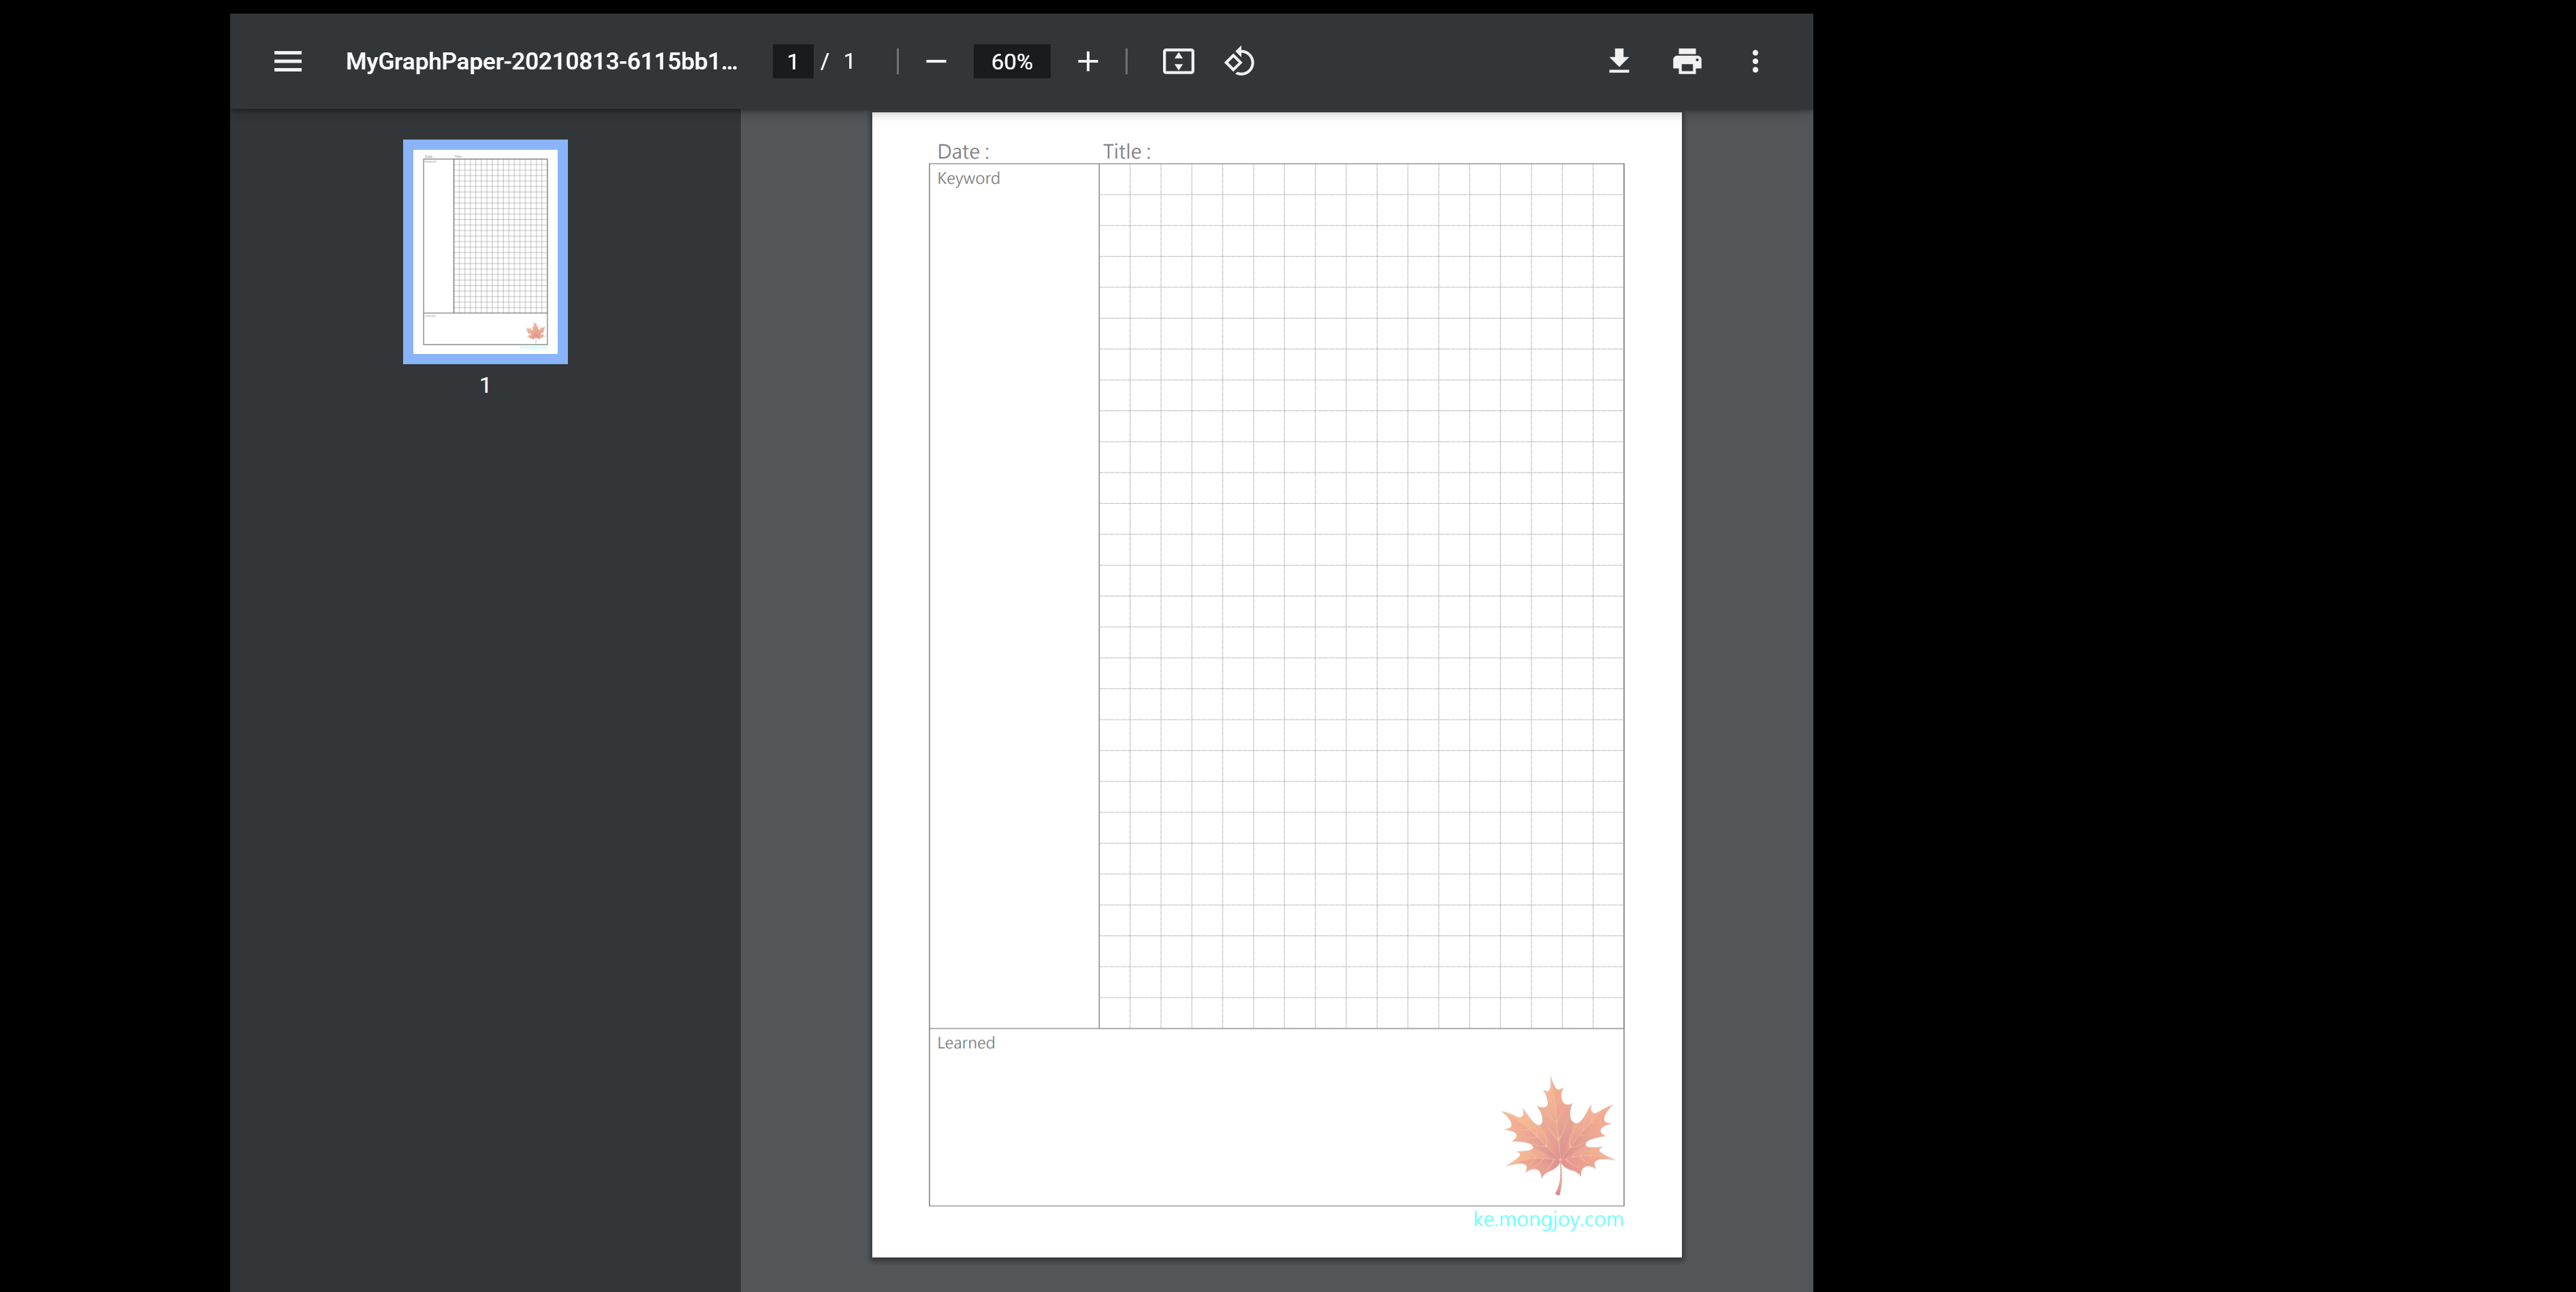This screenshot has height=1292, width=2576.
Task: Edit the current page number field
Action: [x=793, y=61]
